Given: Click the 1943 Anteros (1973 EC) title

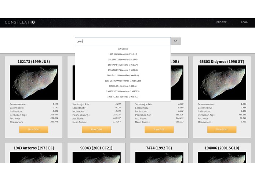Looking at the screenshot, I should (x=34, y=148).
